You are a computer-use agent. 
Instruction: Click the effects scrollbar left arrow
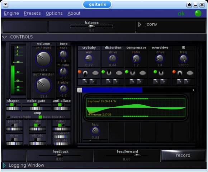80,90
